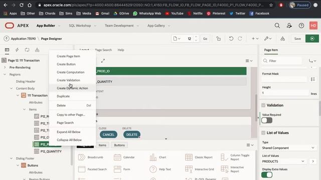Image resolution: width=321 pixels, height=180 pixels.
Task: Click the Redo icon
Action: point(240,38)
